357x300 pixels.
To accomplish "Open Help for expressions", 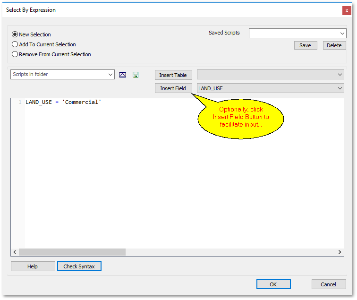I will [33, 266].
